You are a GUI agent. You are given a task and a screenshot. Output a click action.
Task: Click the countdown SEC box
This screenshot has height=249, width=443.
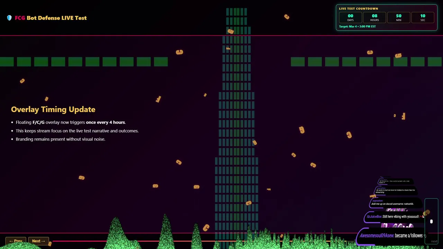click(x=423, y=18)
